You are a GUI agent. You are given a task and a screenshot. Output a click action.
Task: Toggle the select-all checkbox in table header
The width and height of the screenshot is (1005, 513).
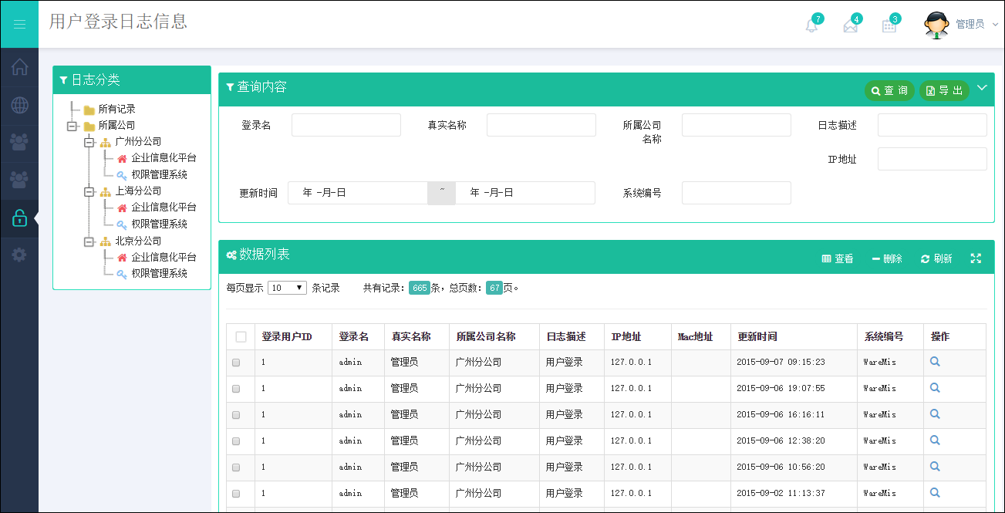(x=240, y=336)
